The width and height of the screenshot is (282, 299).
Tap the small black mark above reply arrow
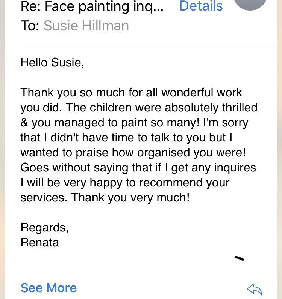(239, 258)
